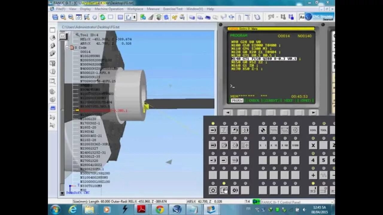
Task: Click the empty rectangle frame toolbar icon
Action: click(x=110, y=17)
